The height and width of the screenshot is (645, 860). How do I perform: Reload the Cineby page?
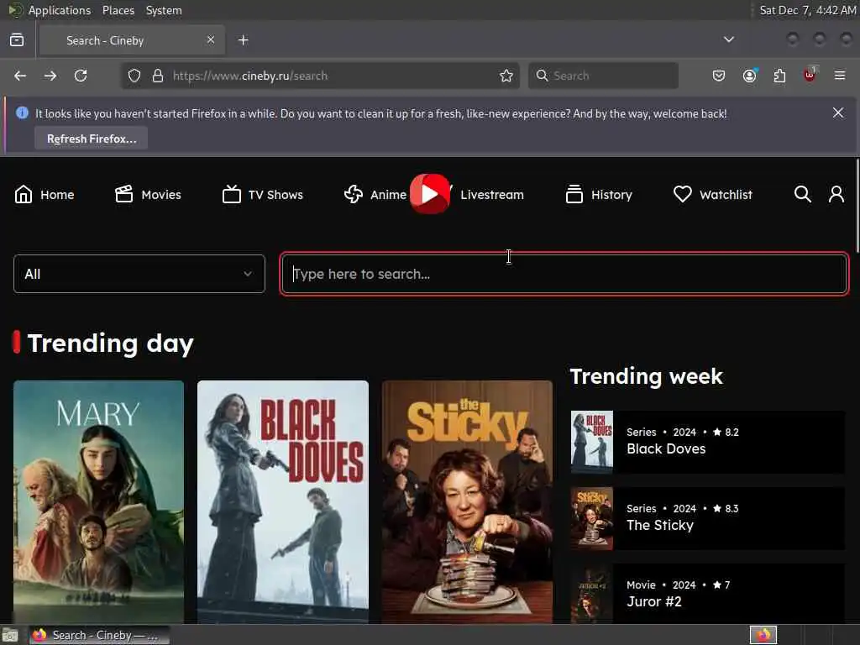81,76
